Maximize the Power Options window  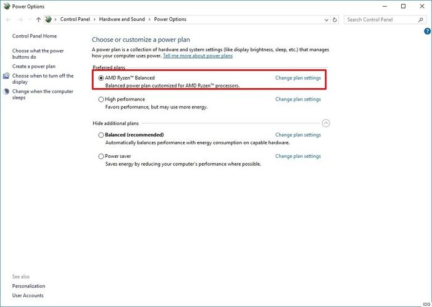[x=404, y=6]
